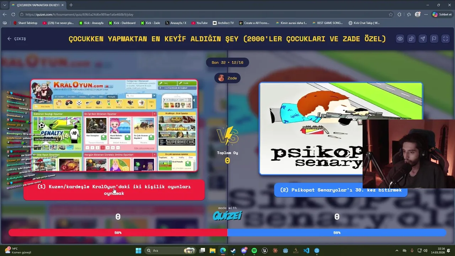Open the Archillect TV bookmark
455x256 pixels.
223,23
